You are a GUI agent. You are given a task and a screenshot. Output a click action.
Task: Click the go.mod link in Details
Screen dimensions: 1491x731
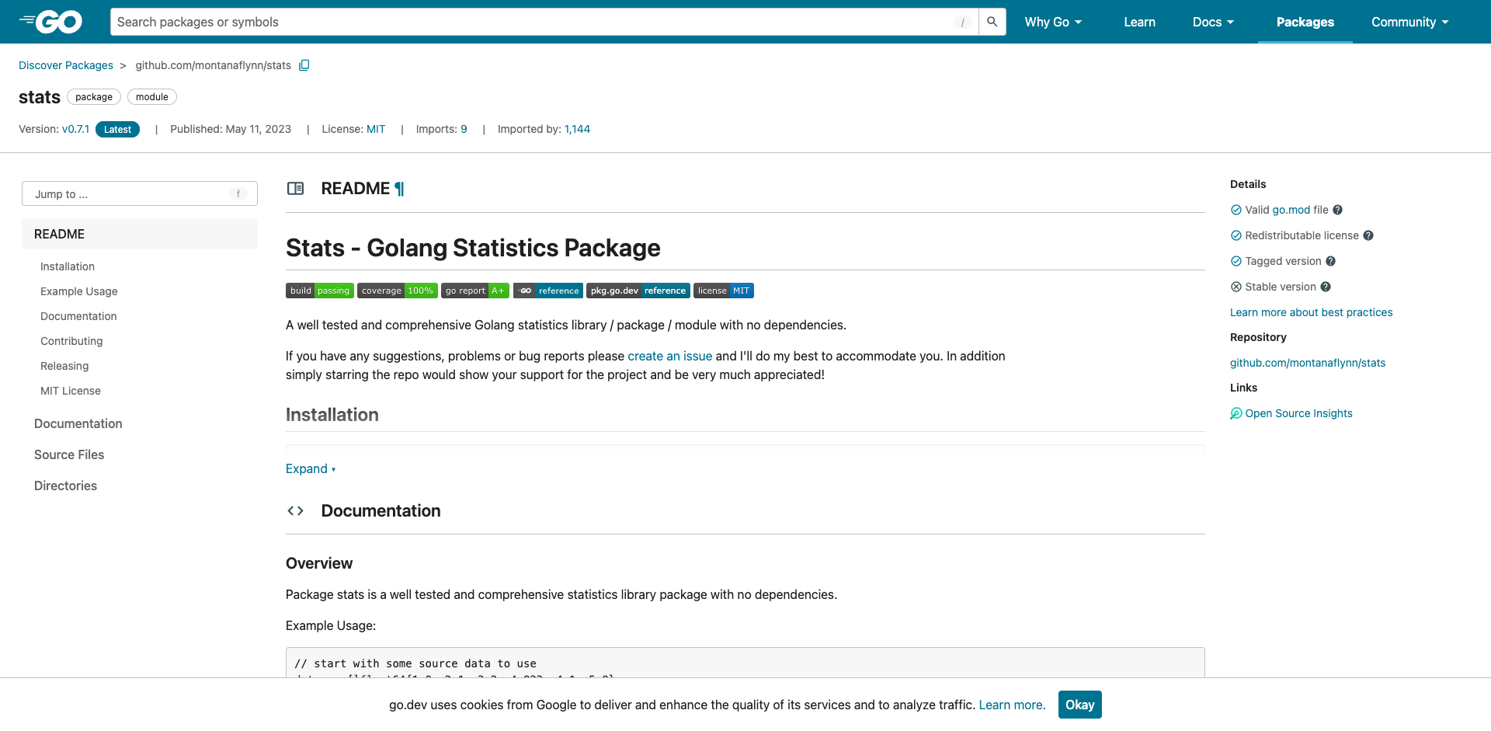[1291, 210]
